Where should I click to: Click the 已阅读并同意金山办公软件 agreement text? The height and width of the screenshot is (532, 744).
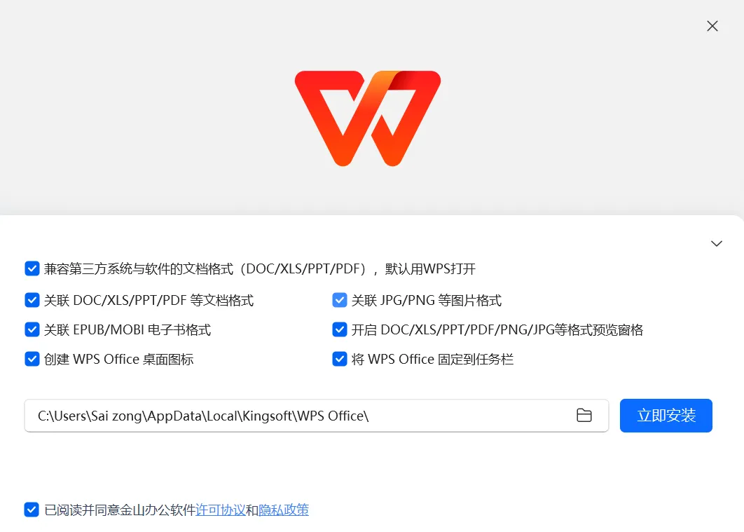tap(120, 510)
